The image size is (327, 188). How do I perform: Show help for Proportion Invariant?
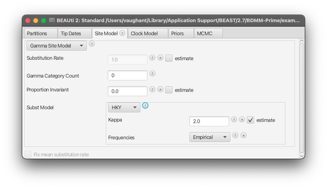click(x=153, y=89)
